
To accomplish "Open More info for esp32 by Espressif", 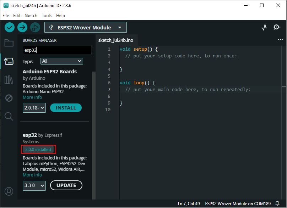I will (x=32, y=175).
